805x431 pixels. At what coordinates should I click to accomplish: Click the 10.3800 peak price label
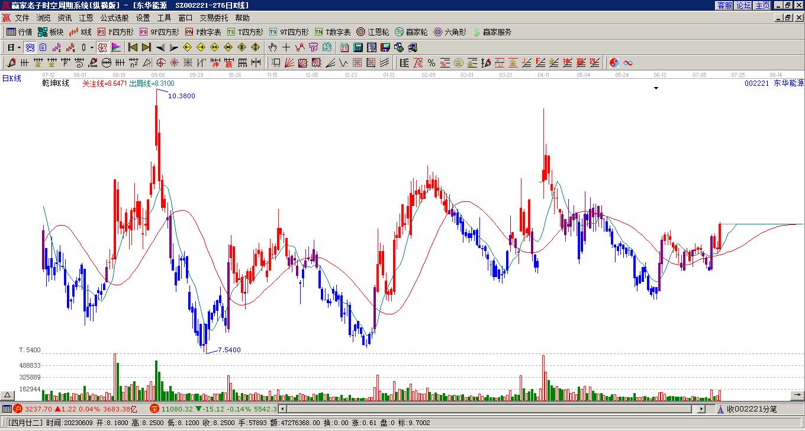coord(182,96)
